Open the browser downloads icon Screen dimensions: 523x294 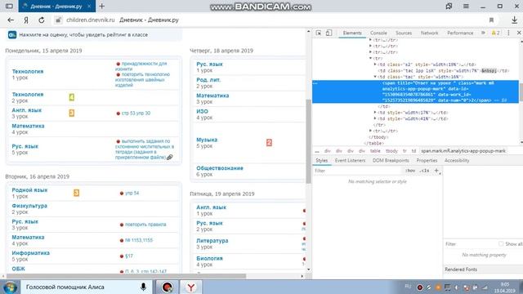coord(514,20)
